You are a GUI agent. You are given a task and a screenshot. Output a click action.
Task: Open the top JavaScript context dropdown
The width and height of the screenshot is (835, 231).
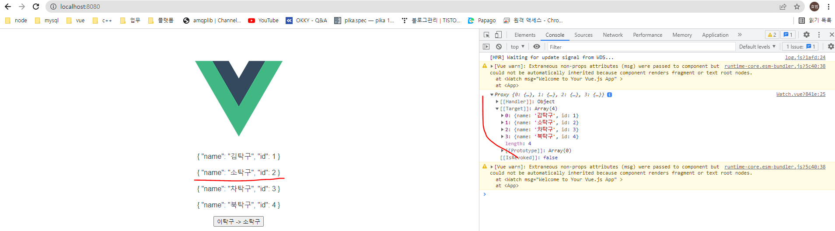[517, 46]
